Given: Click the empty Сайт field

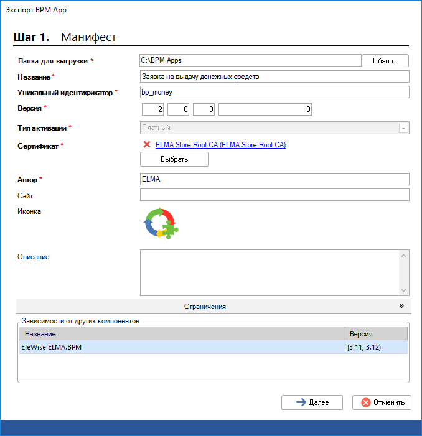Looking at the screenshot, I should [274, 195].
